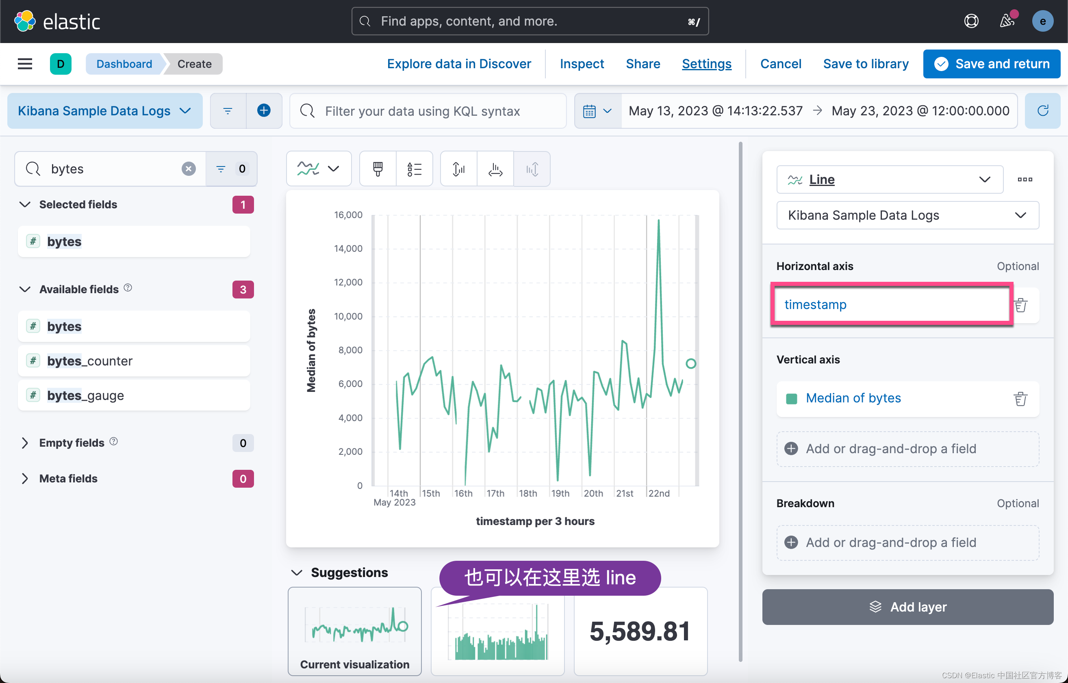Open the Line layer chart type dropdown
This screenshot has width=1068, height=683.
[890, 179]
